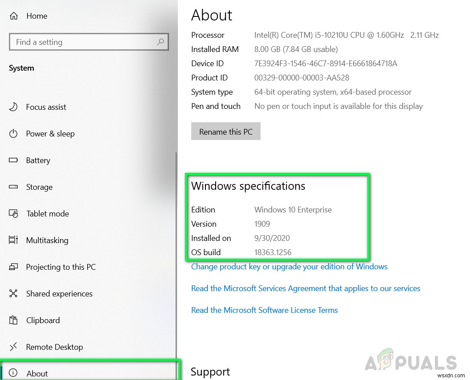470x380 pixels.
Task: Click the Multitasking icon
Action: point(13,240)
